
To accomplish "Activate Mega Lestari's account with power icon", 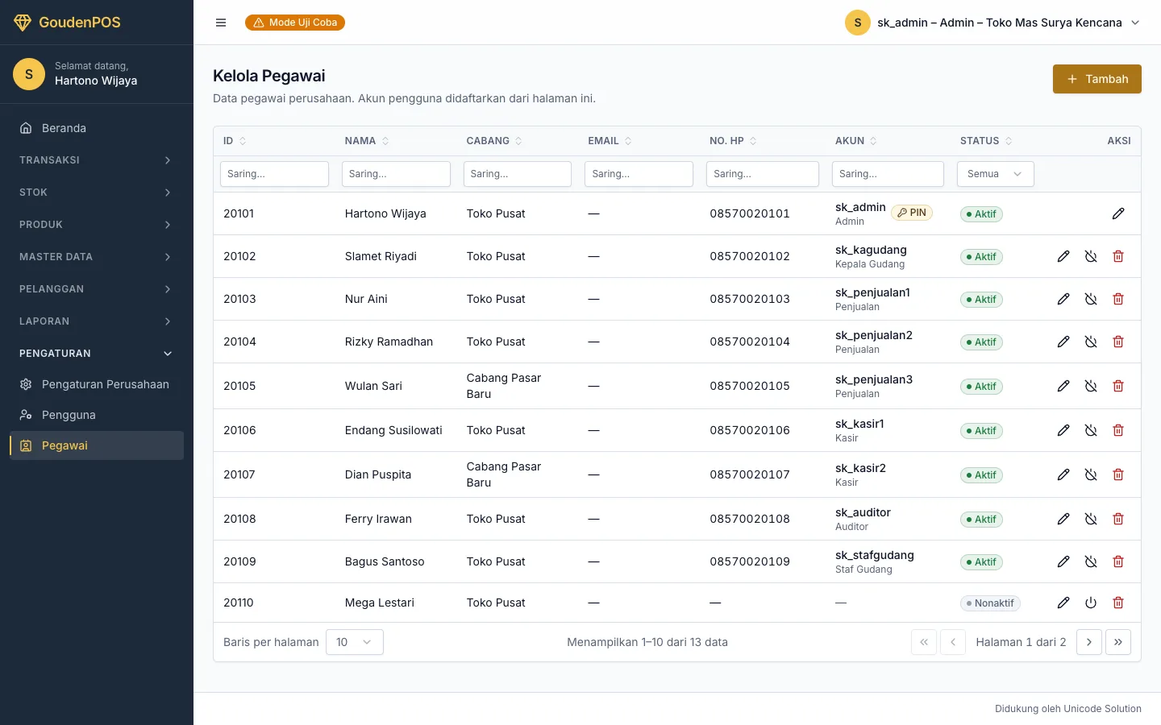I will [x=1091, y=603].
